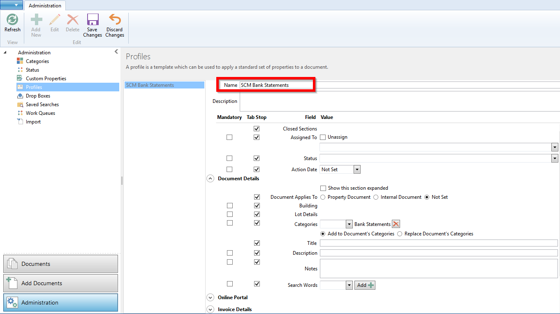The height and width of the screenshot is (314, 560).
Task: Open the Status dropdown list
Action: coord(555,158)
